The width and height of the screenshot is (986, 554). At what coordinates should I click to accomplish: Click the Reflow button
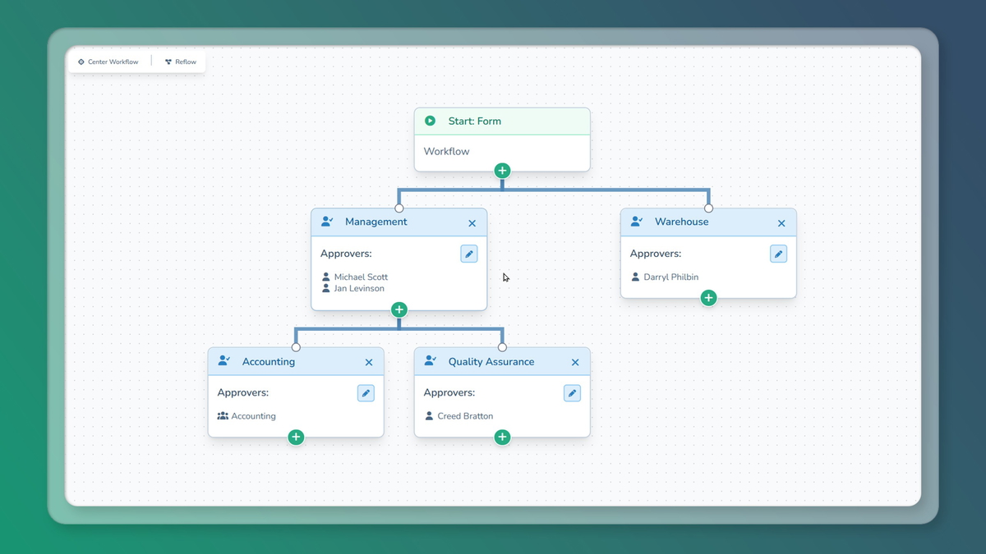click(181, 62)
